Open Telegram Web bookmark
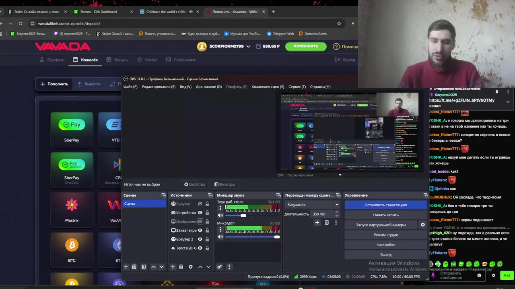 (280, 34)
